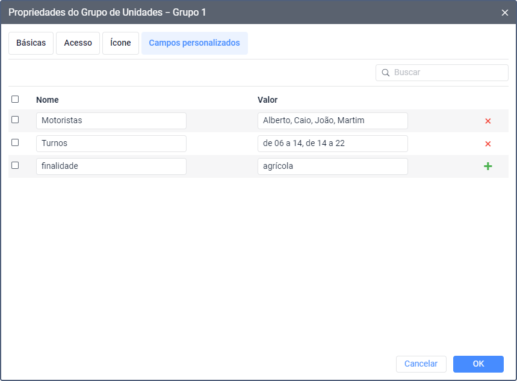Toggle the select-all checkbox in header
517x381 pixels.
tap(15, 99)
